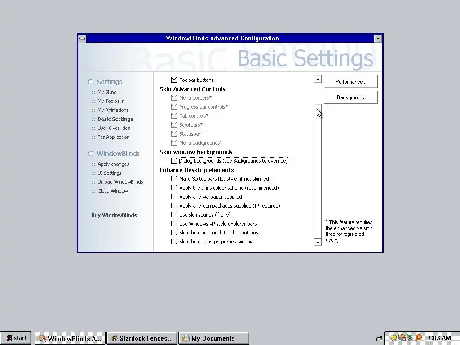This screenshot has height=345, width=460.
Task: Open the My Toolbars page
Action: pyautogui.click(x=111, y=101)
